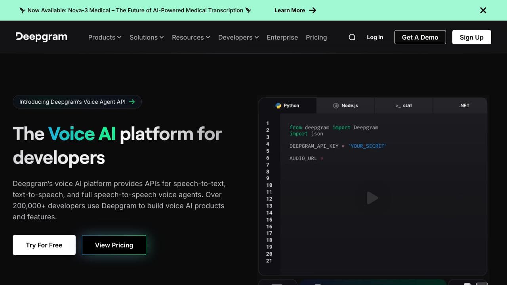Click the banner text about Nova-3 Medical

(135, 10)
